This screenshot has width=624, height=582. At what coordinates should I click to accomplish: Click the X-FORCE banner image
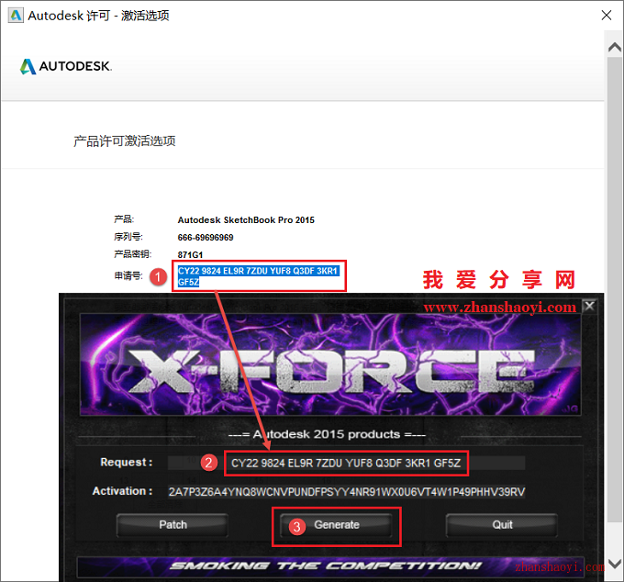coord(330,364)
